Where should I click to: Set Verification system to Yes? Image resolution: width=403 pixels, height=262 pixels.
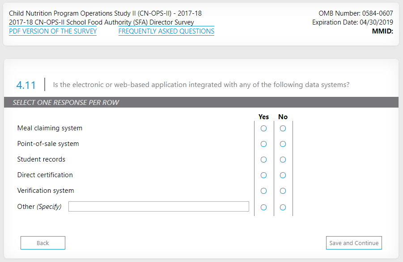click(263, 191)
